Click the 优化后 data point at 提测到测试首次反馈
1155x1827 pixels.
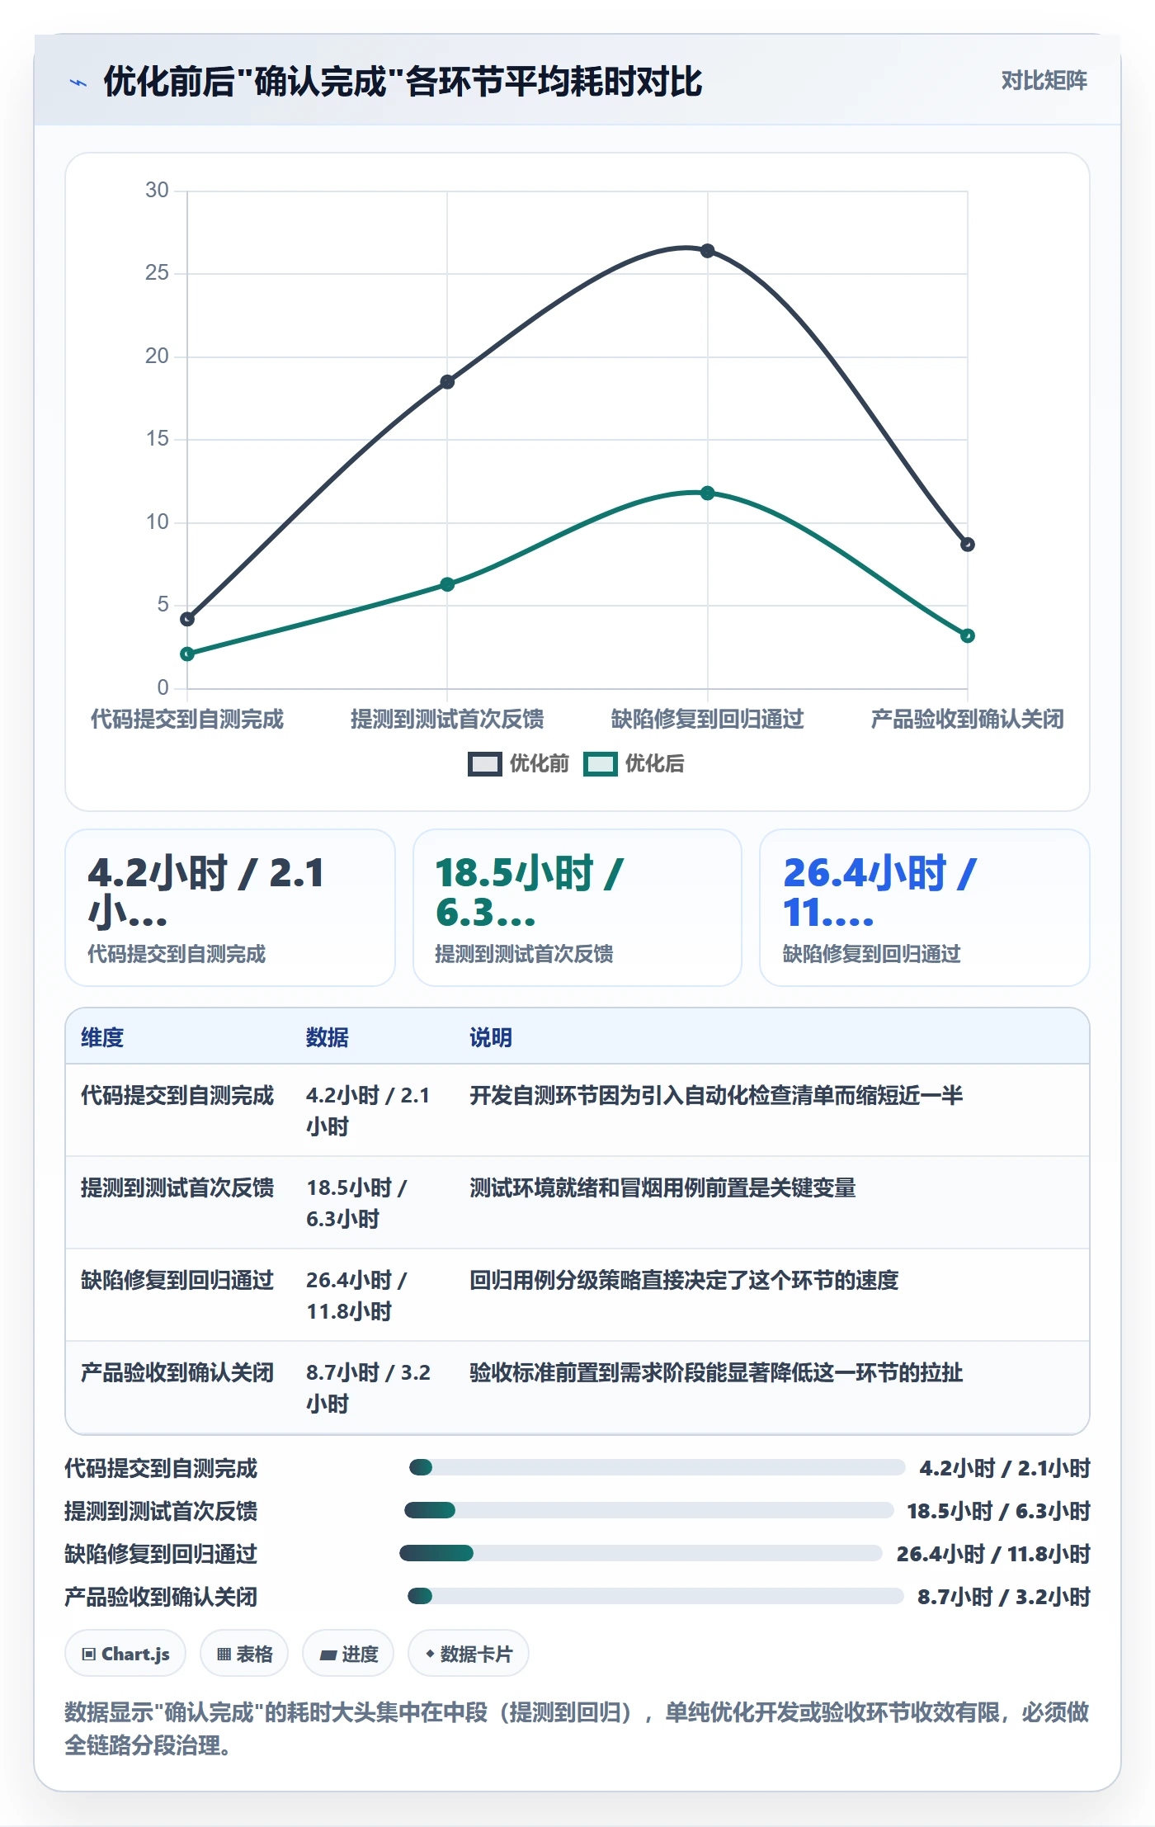pos(447,584)
